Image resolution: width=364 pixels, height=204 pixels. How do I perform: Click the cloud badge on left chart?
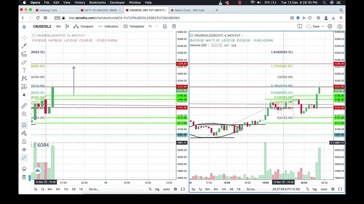click(x=38, y=171)
